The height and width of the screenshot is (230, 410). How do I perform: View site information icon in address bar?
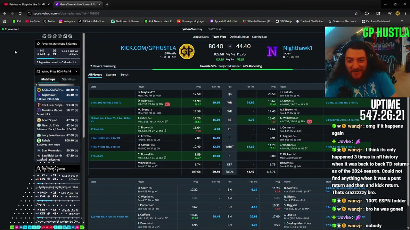tap(29, 13)
